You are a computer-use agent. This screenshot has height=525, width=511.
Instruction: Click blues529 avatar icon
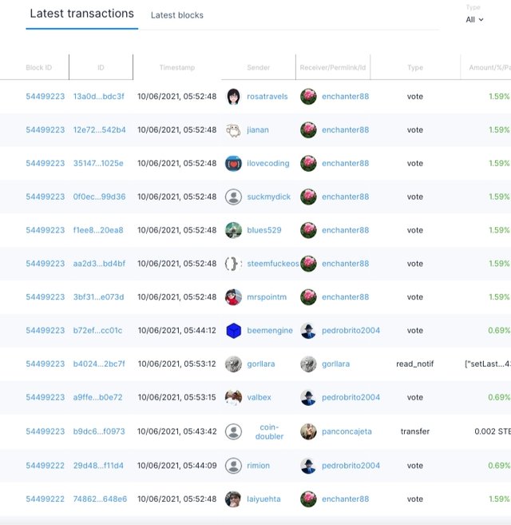click(233, 230)
